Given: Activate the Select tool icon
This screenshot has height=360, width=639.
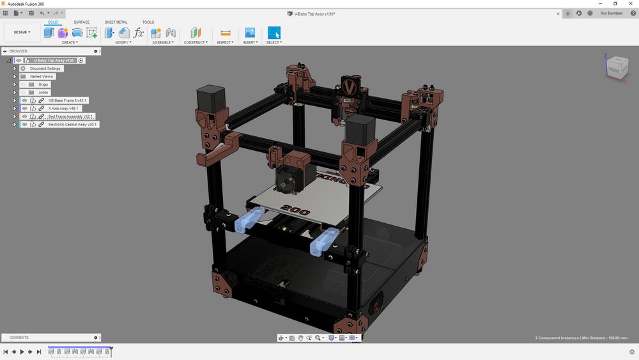Looking at the screenshot, I should [274, 33].
